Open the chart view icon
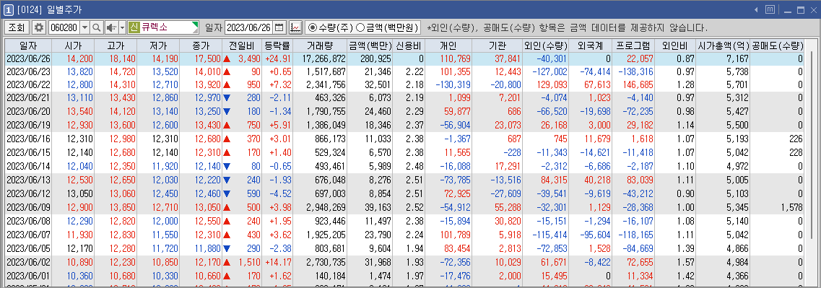This screenshot has width=821, height=288. (x=295, y=27)
